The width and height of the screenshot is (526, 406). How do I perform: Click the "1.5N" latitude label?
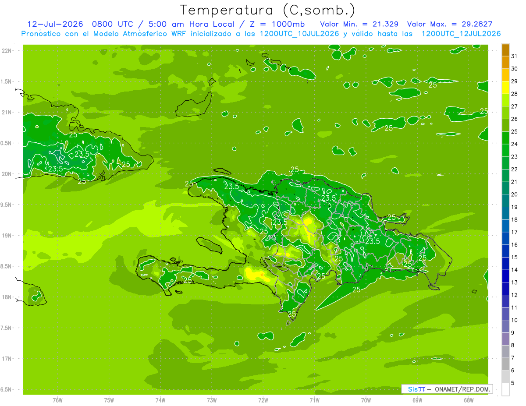[x=7, y=81]
